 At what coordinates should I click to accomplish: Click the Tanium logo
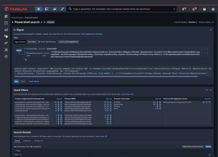tap(16, 9)
